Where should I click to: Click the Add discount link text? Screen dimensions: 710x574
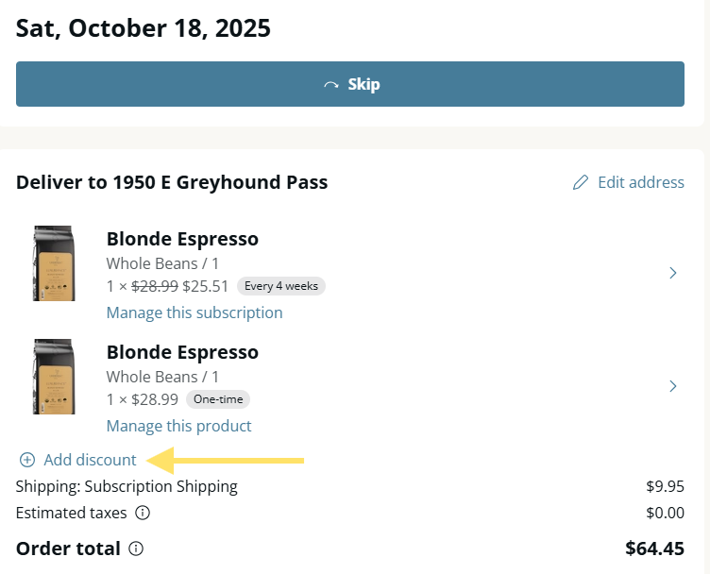click(x=90, y=460)
